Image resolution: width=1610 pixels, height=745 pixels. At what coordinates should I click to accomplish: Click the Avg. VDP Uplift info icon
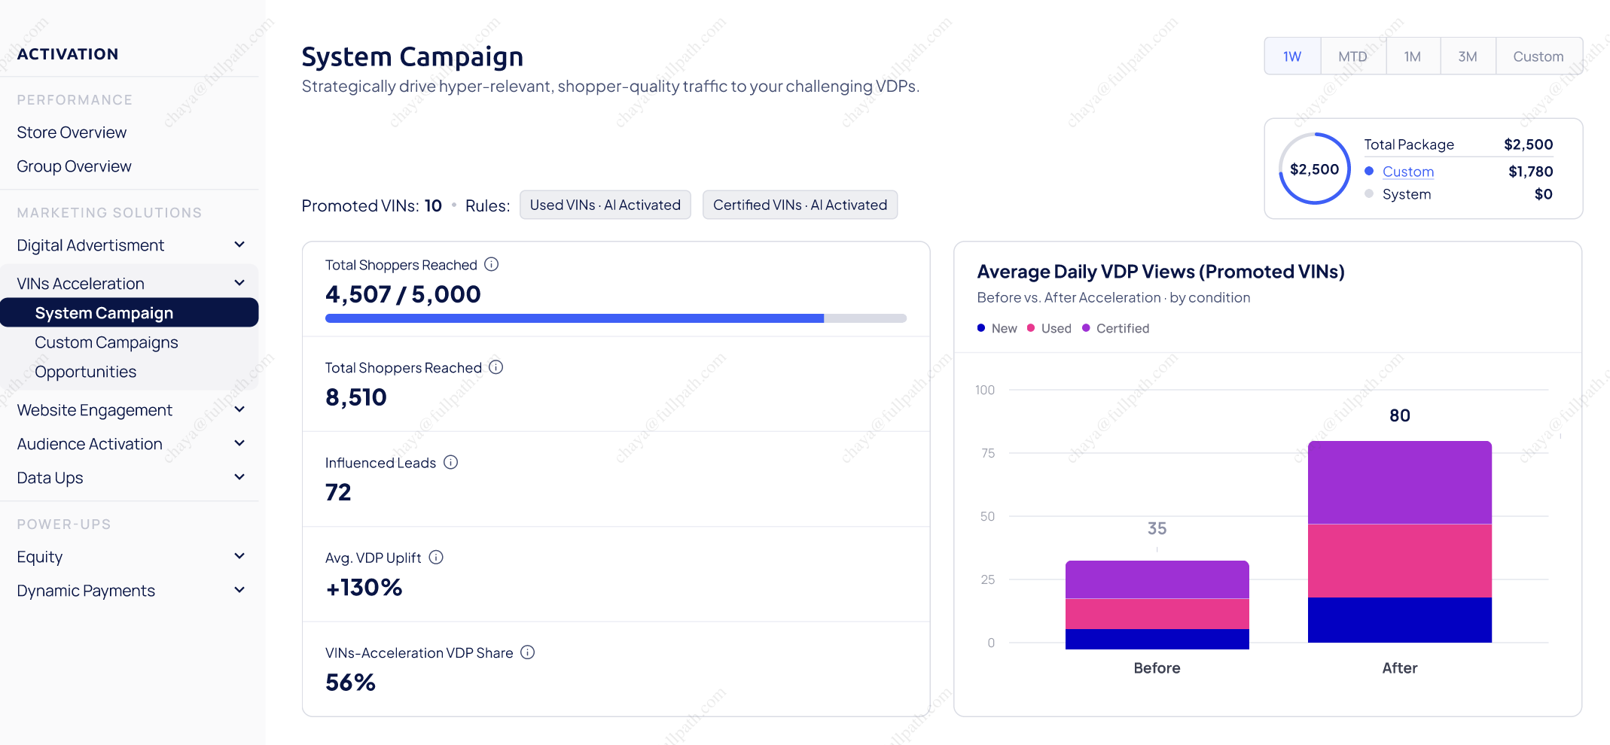[x=436, y=557]
